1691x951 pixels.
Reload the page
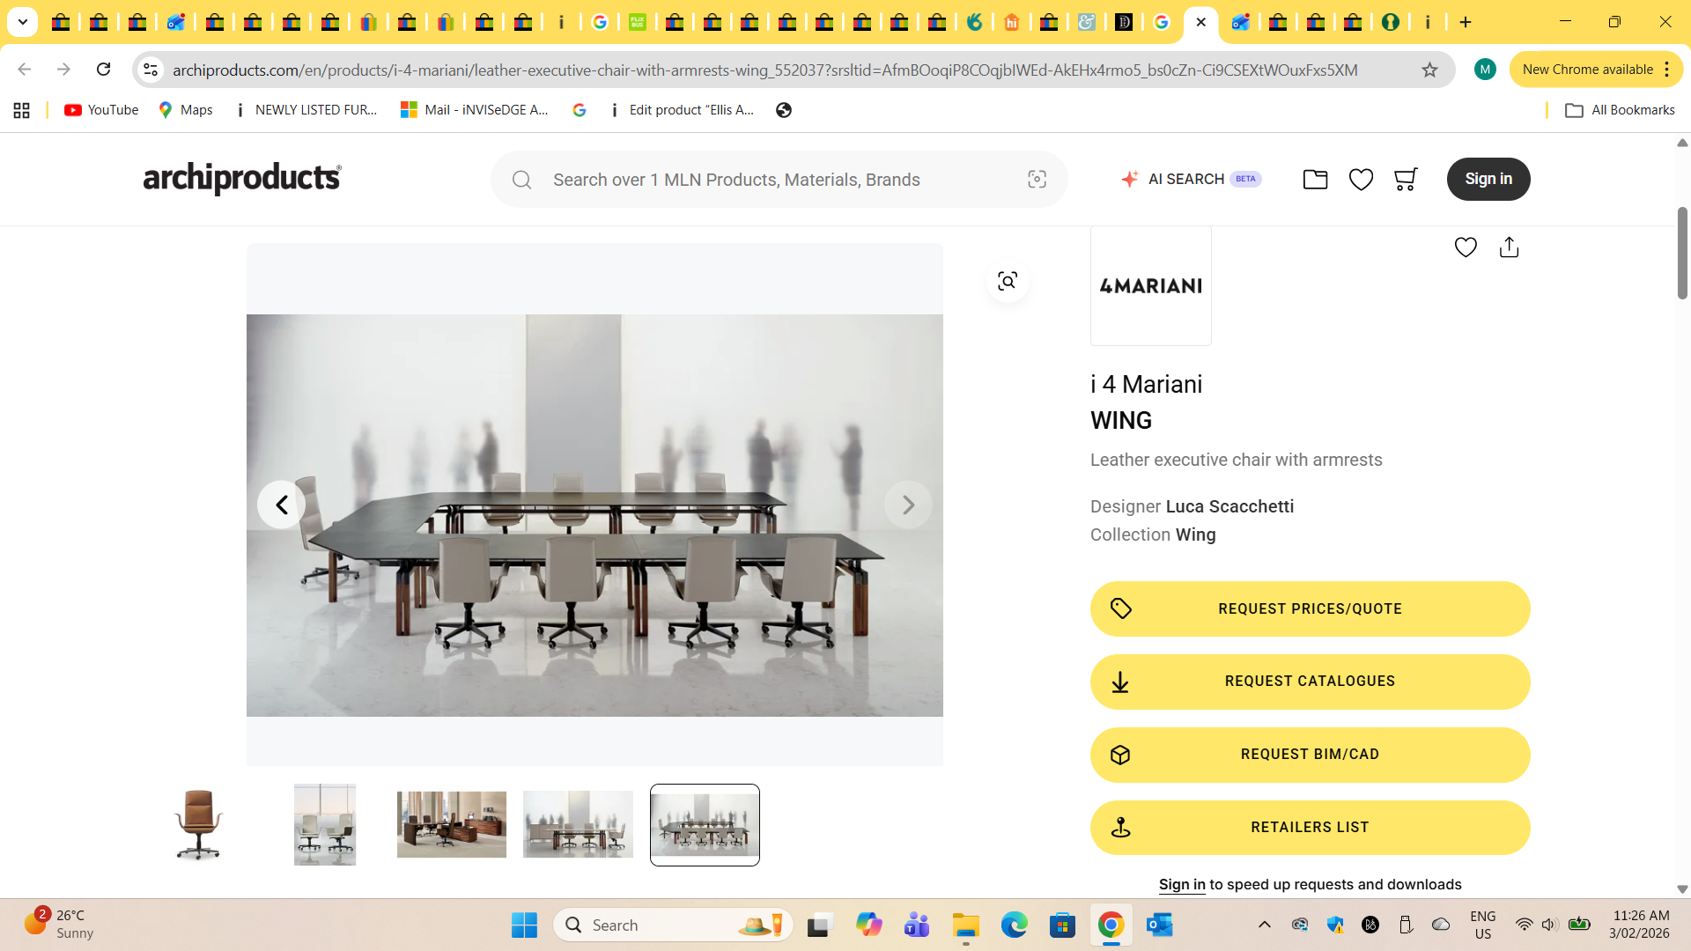point(103,70)
